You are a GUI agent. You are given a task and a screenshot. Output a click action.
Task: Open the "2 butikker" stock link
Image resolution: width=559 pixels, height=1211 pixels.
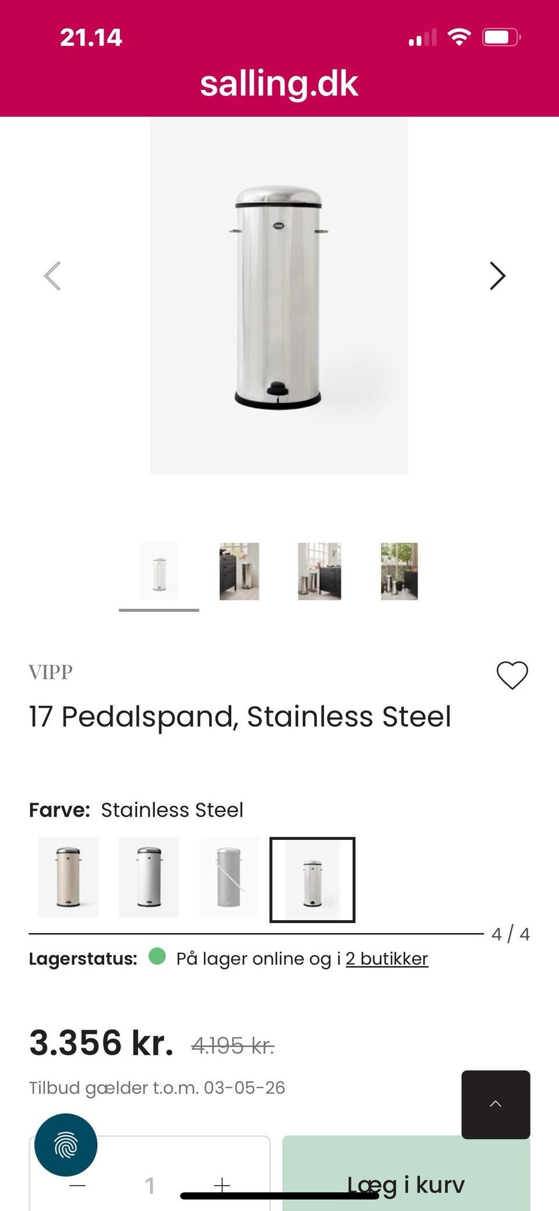coord(387,959)
